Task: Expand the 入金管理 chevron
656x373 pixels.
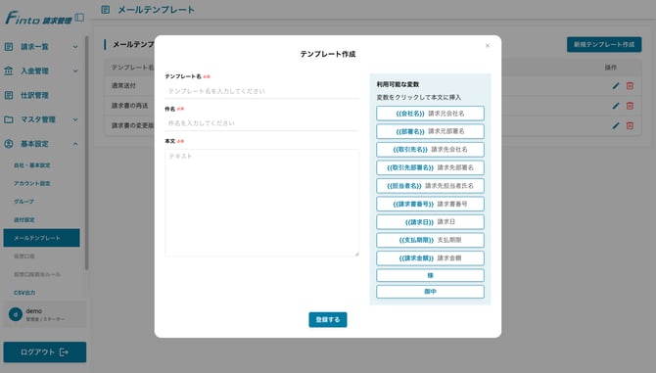Action: click(x=75, y=71)
